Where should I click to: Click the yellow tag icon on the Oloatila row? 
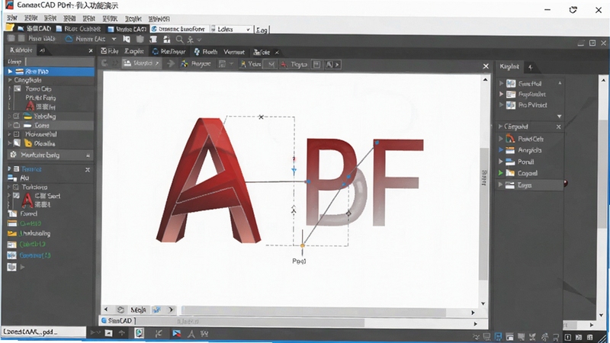pos(28,143)
